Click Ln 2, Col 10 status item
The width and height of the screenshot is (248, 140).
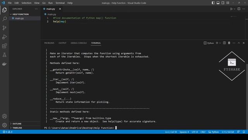click(171, 132)
